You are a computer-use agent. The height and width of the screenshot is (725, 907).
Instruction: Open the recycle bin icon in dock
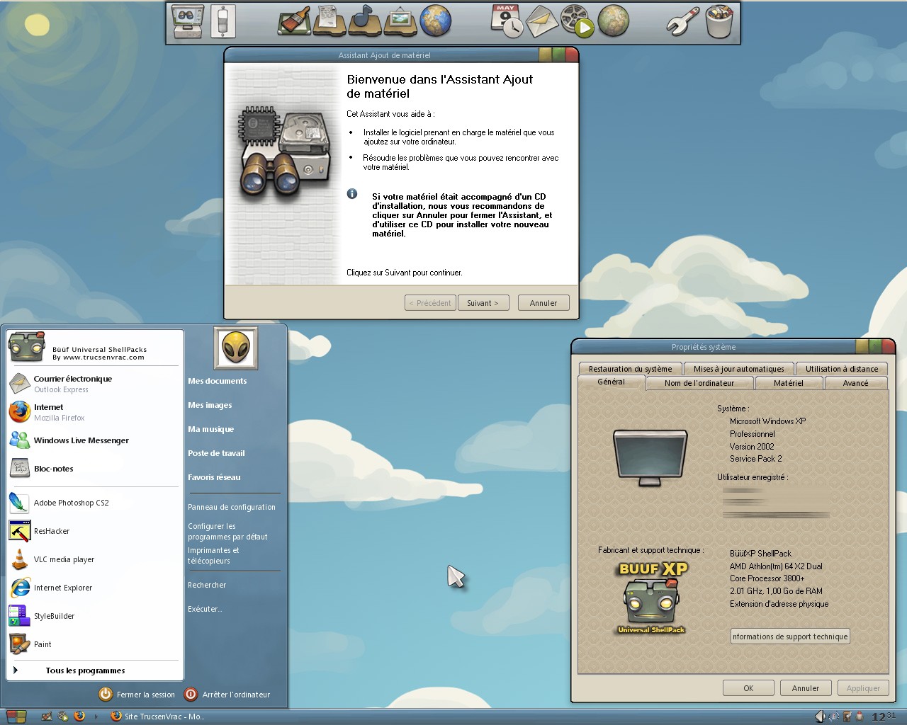tap(719, 21)
